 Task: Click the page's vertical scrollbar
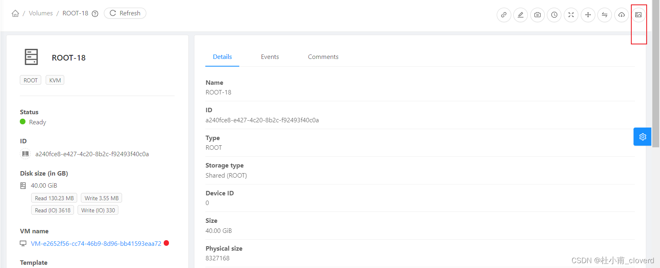(656, 73)
